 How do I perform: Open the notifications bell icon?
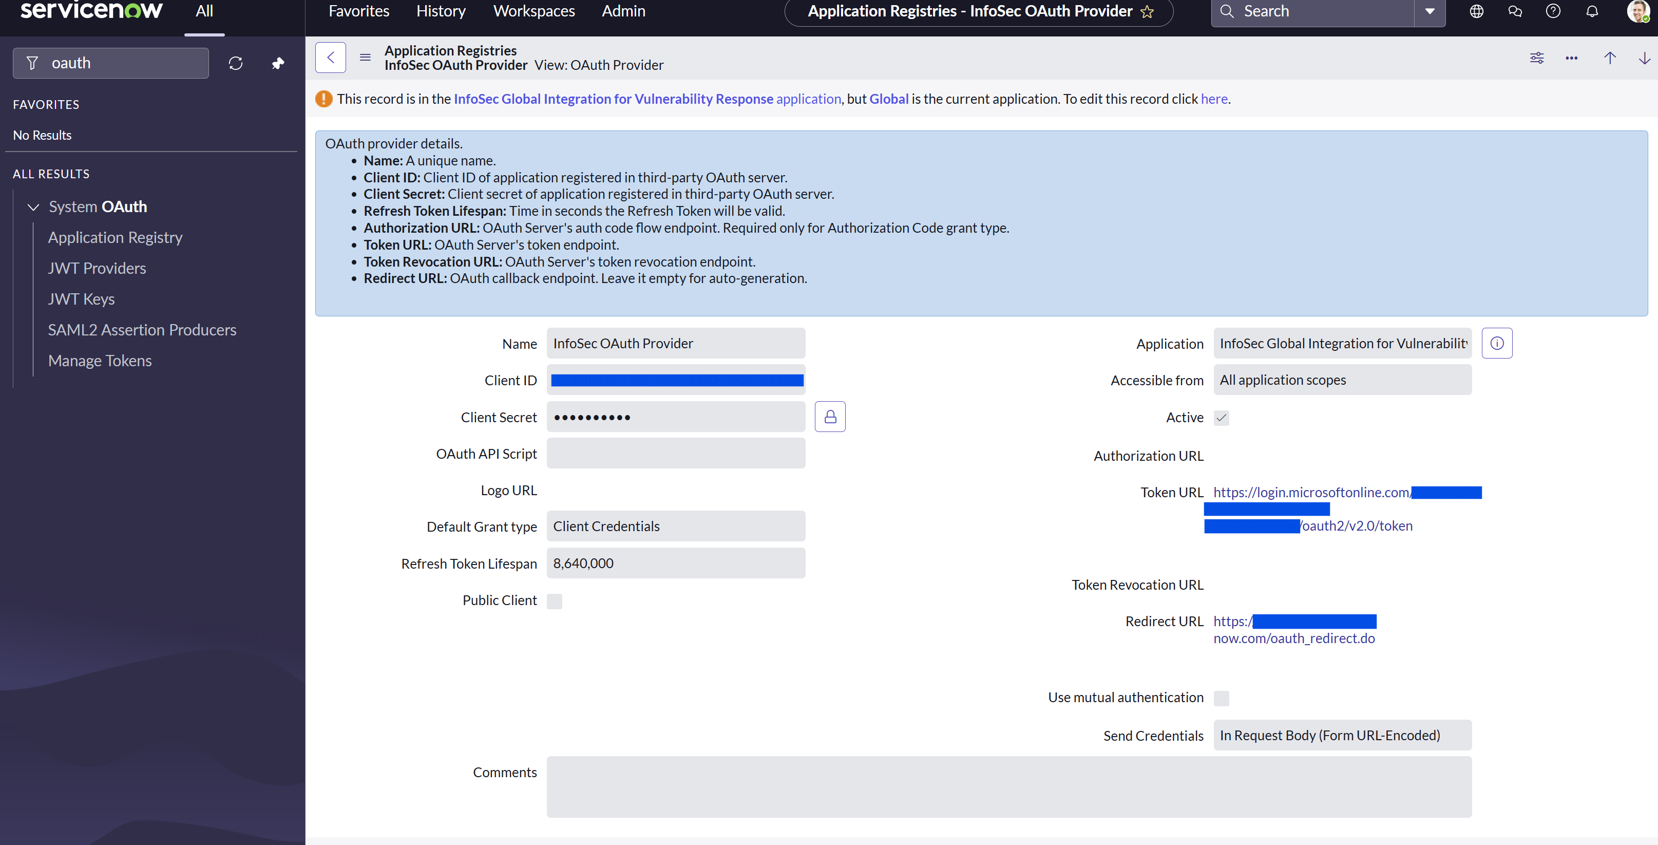click(1592, 12)
